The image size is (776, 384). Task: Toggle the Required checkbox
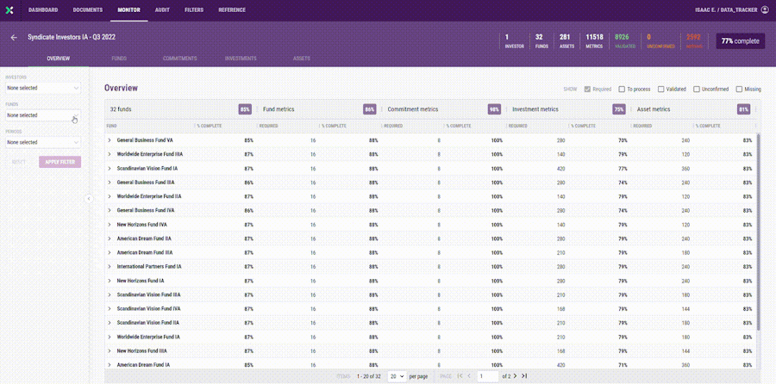(587, 90)
